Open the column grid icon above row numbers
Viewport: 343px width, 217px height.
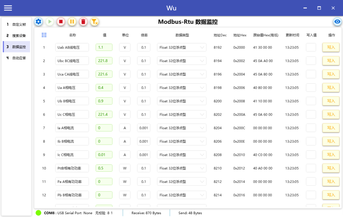(x=44, y=35)
